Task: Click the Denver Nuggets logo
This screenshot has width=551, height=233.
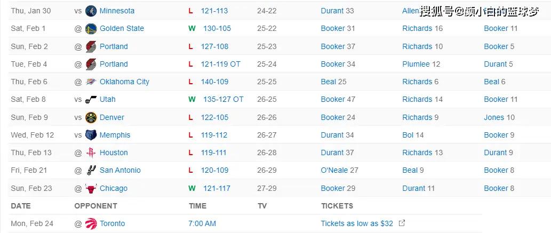Action: (x=91, y=117)
